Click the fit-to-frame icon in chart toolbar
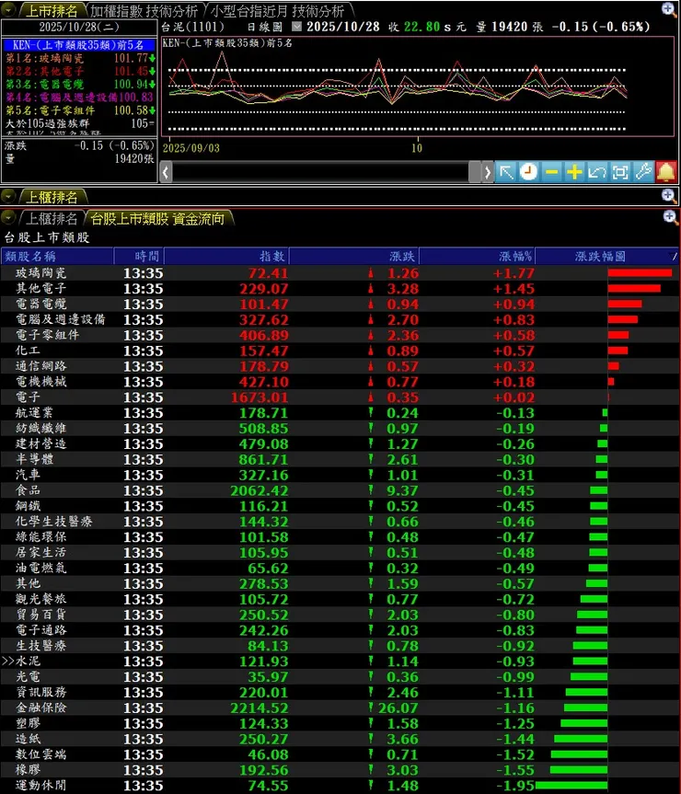 point(619,172)
